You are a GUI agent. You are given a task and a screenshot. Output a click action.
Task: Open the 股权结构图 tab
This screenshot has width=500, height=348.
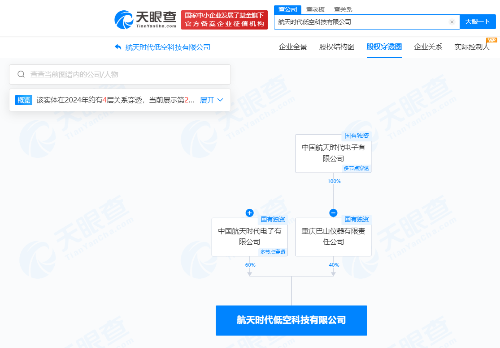(337, 47)
